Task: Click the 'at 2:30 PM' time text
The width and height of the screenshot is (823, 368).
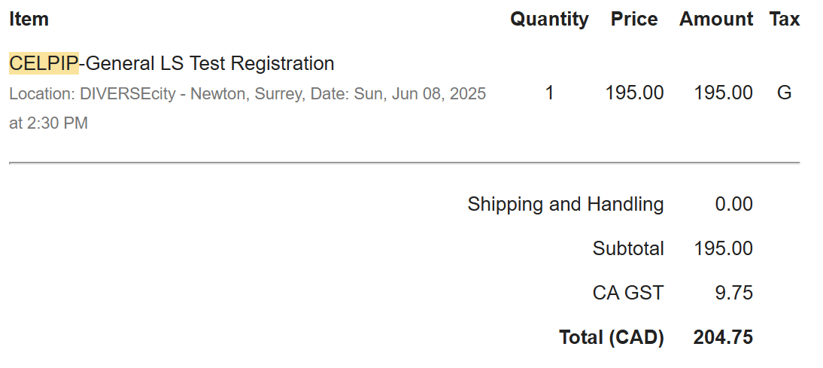Action: (48, 123)
